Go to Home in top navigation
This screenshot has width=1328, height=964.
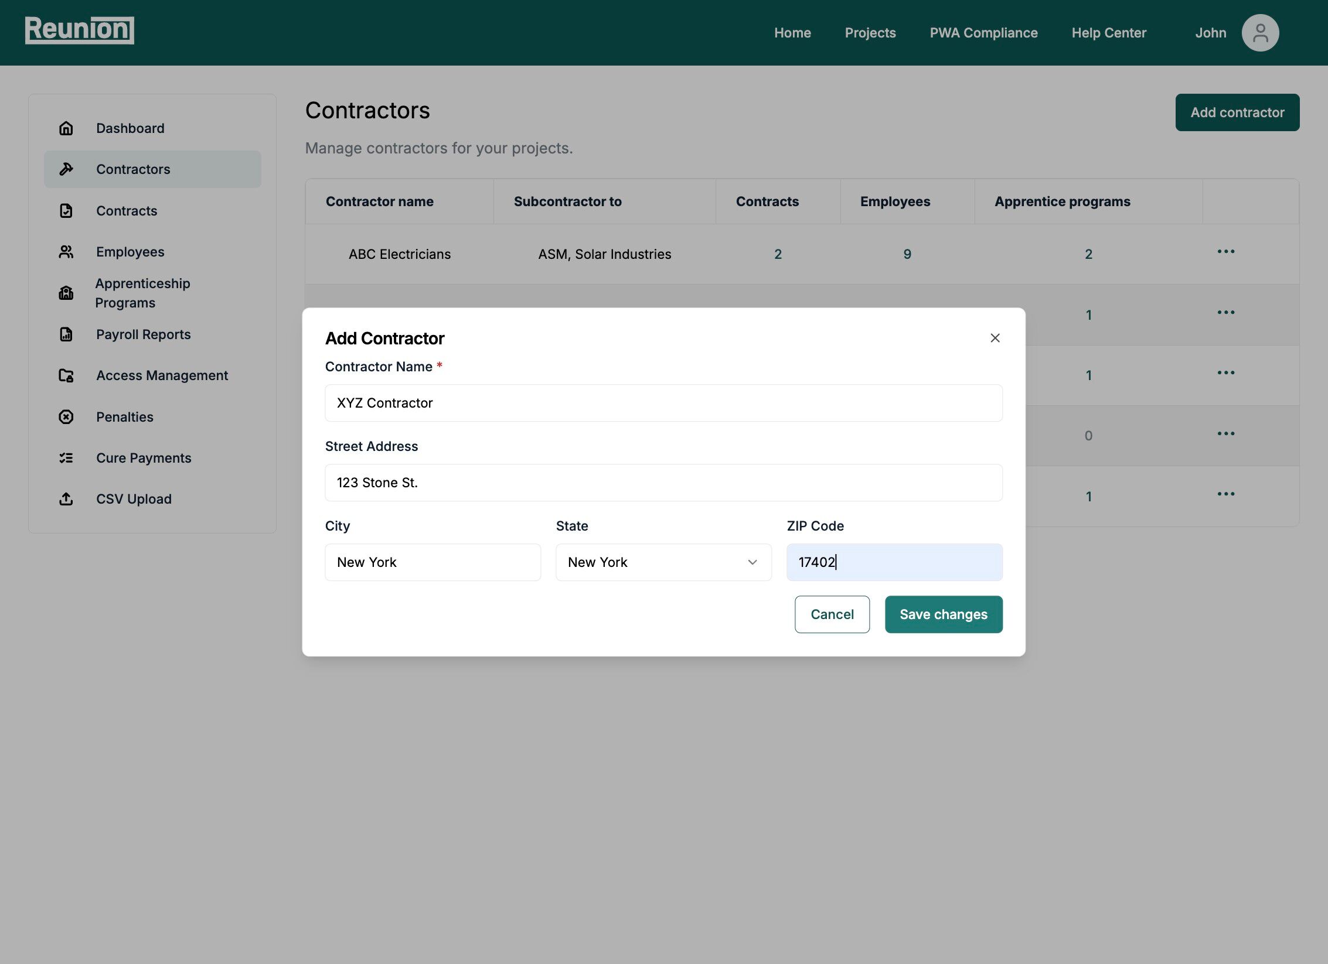point(792,33)
